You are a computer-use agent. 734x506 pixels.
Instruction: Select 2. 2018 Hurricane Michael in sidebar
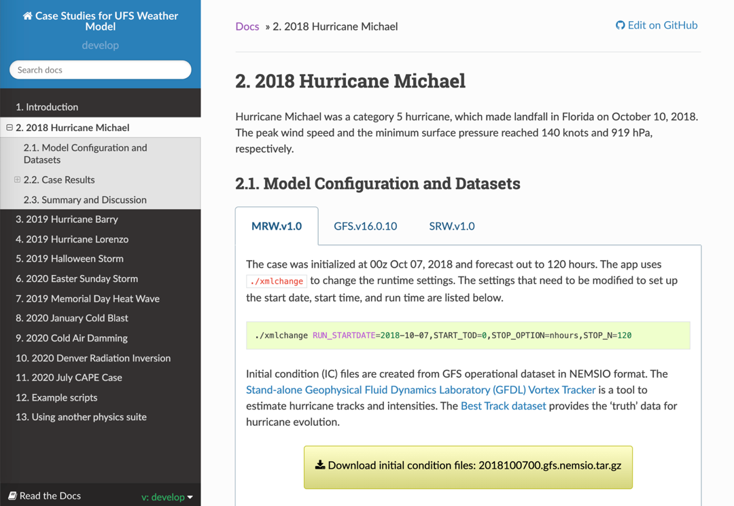coord(100,128)
